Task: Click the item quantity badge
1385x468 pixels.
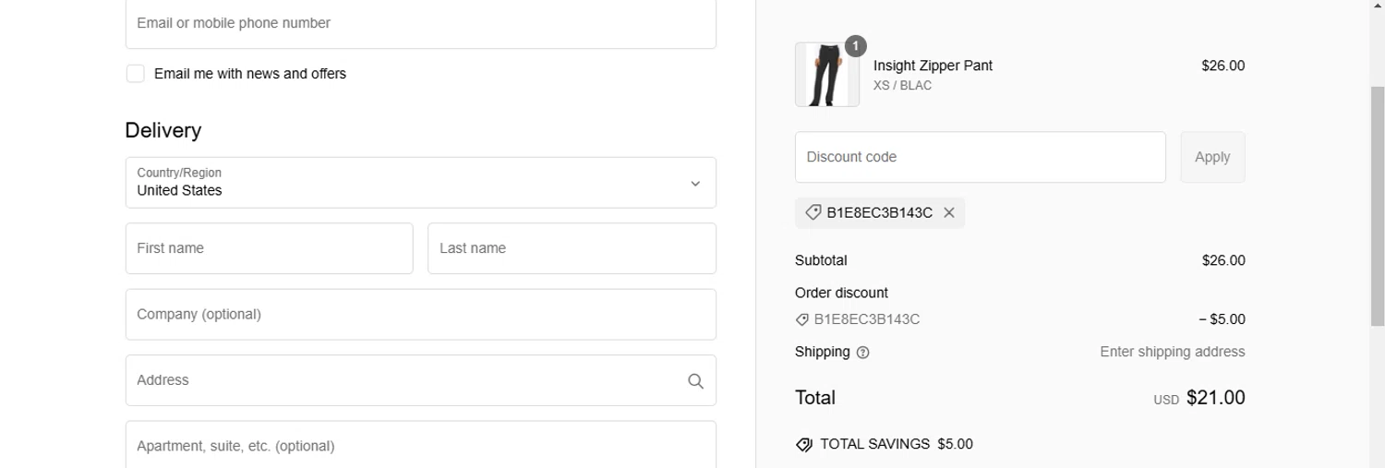Action: pyautogui.click(x=855, y=46)
